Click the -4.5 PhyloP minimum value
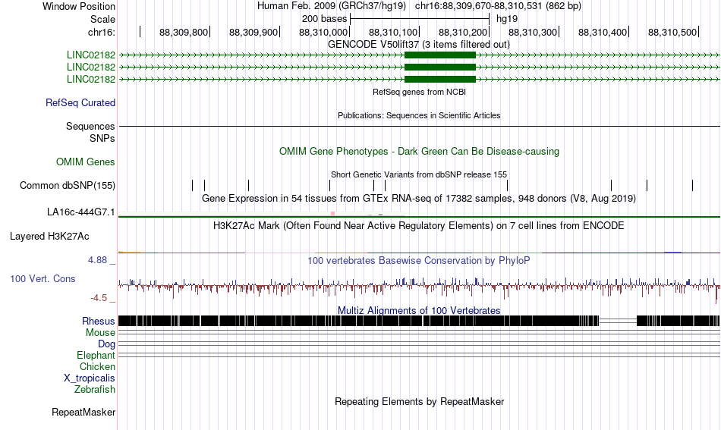 tap(99, 298)
